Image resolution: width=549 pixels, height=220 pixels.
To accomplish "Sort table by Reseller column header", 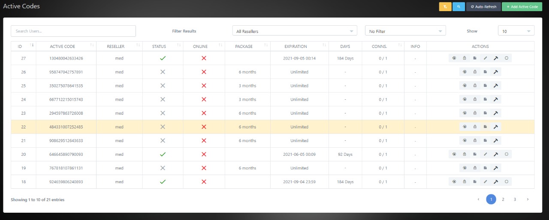I will pos(120,46).
